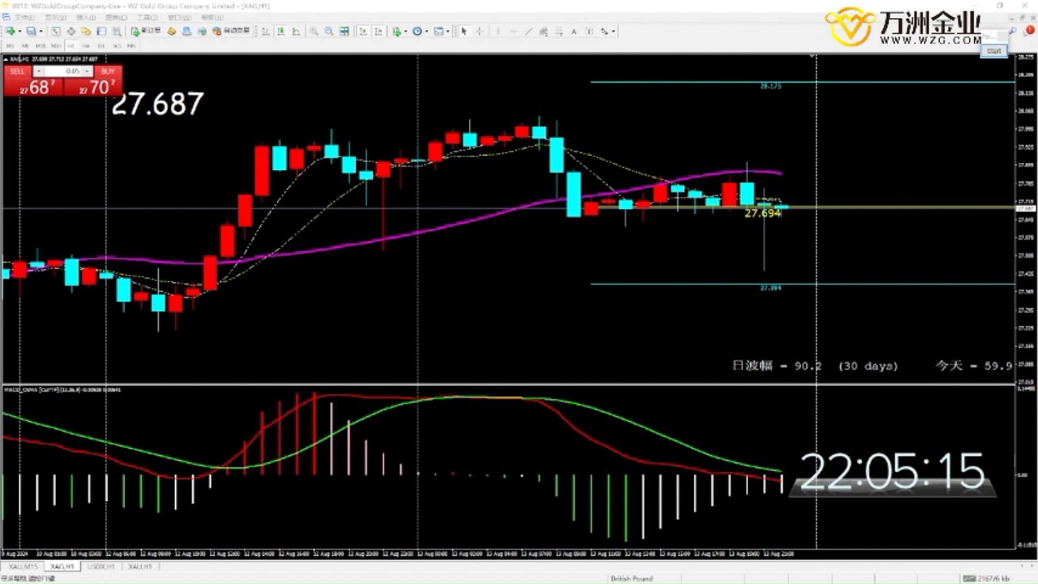Expand the new chart dropdown arrow
Viewport: 1038px width, 584px height.
[x=19, y=31]
